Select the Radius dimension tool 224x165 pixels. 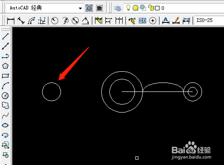click(55, 21)
